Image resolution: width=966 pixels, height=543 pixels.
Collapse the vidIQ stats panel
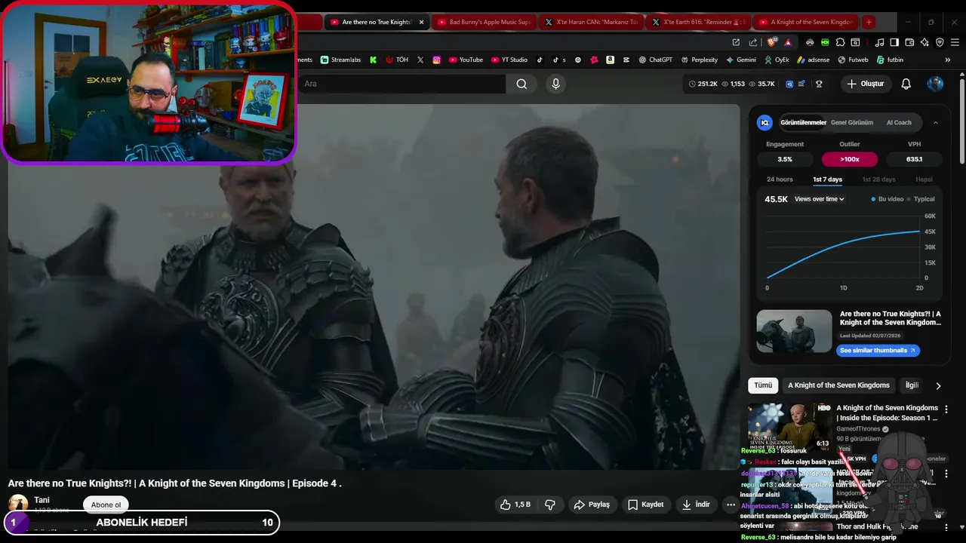tap(936, 122)
